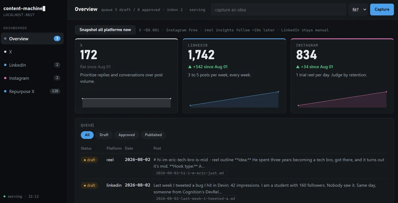Click LOCALHOST:8817 label

19,15
